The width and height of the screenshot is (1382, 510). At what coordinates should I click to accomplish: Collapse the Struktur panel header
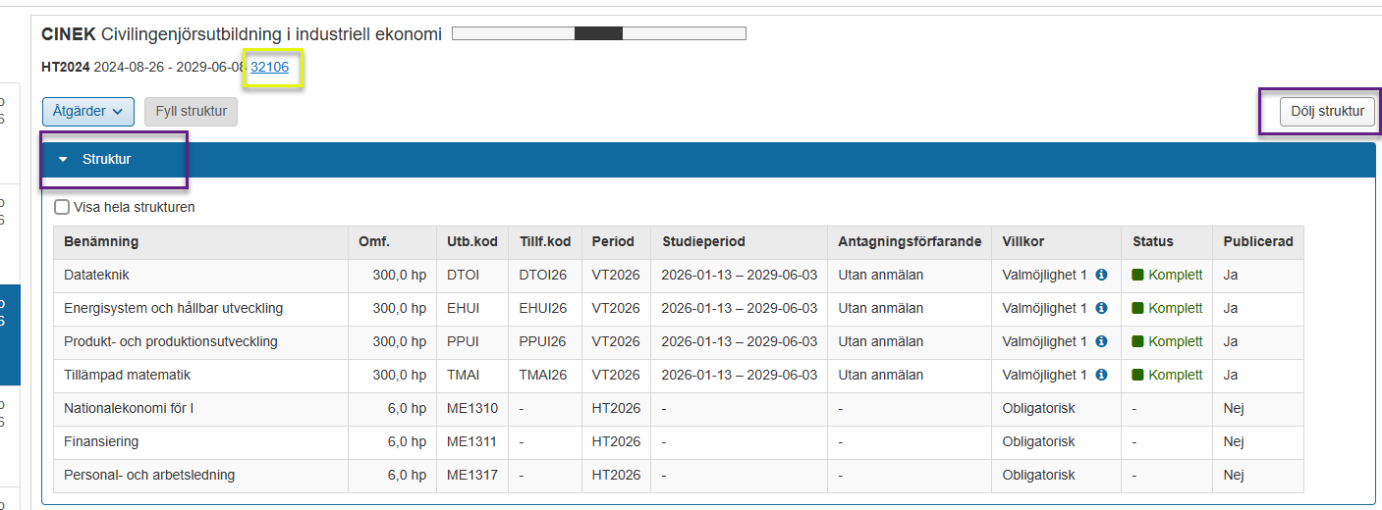106,159
